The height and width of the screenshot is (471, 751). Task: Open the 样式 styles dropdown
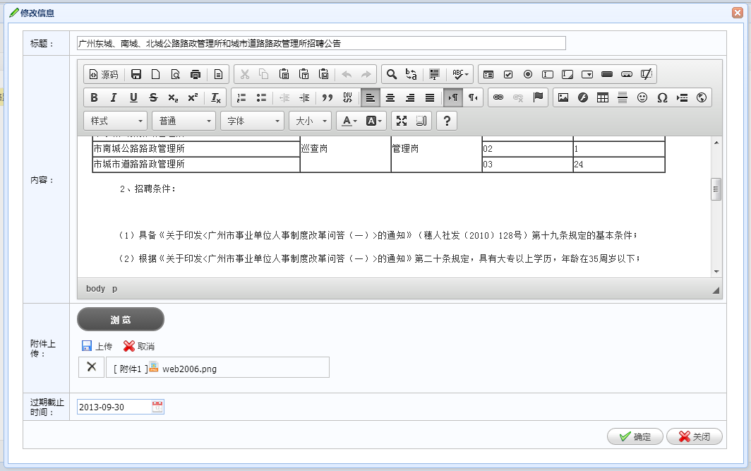[x=116, y=121]
